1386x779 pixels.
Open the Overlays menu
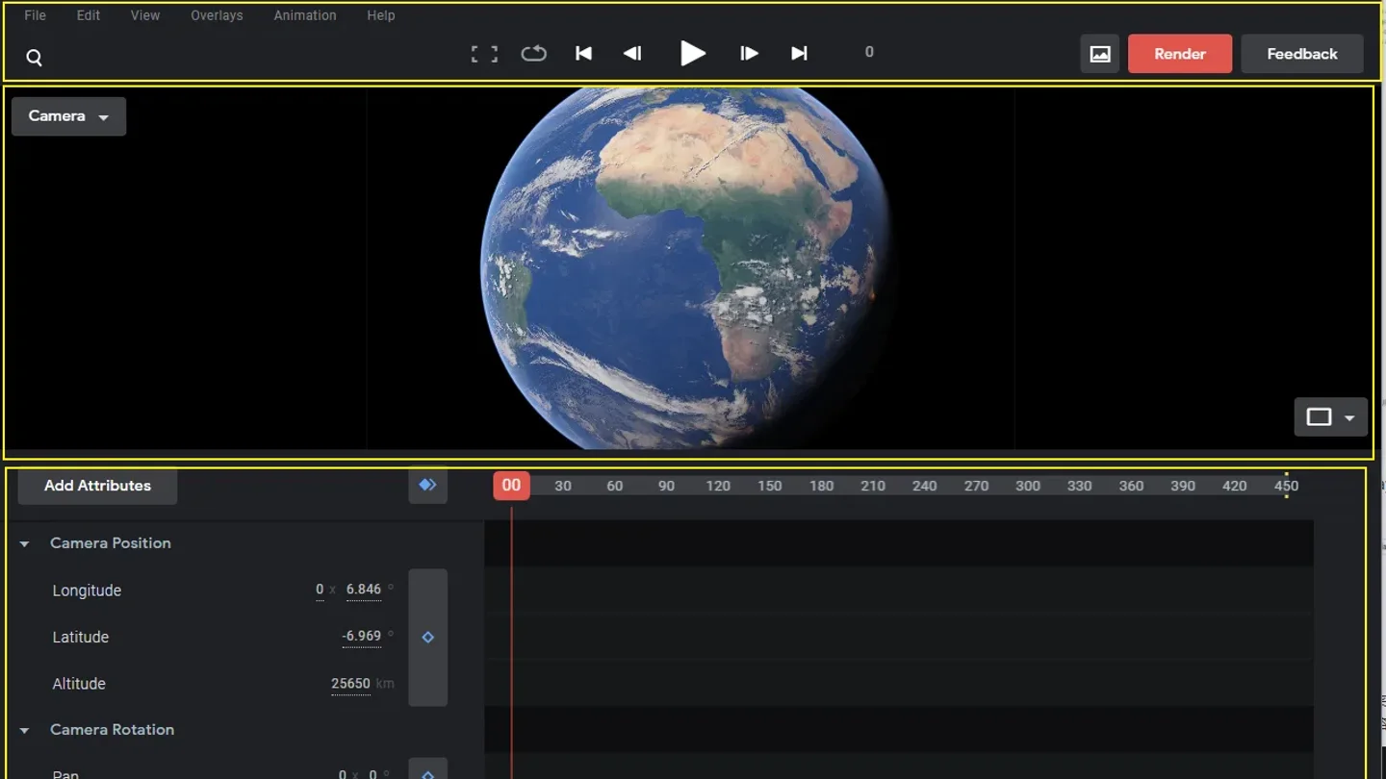(217, 15)
